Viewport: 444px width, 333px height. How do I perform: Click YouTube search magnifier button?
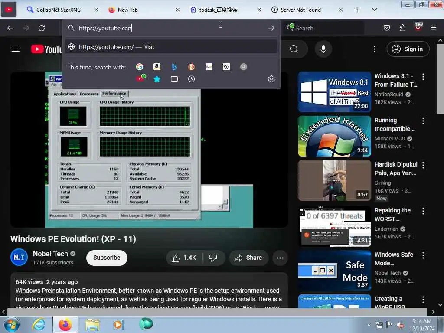294,49
